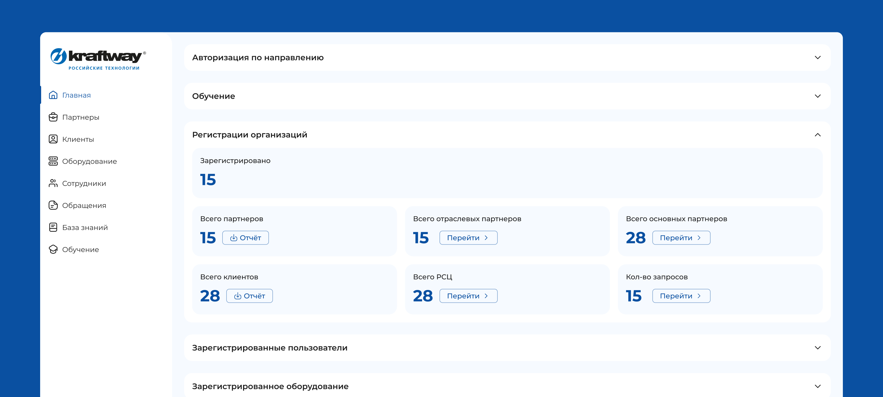Click the number 15 under Всего партнеров
This screenshot has width=883, height=397.
[x=208, y=238]
